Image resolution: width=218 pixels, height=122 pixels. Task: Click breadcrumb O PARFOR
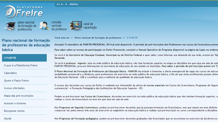pyautogui.click(x=132, y=38)
